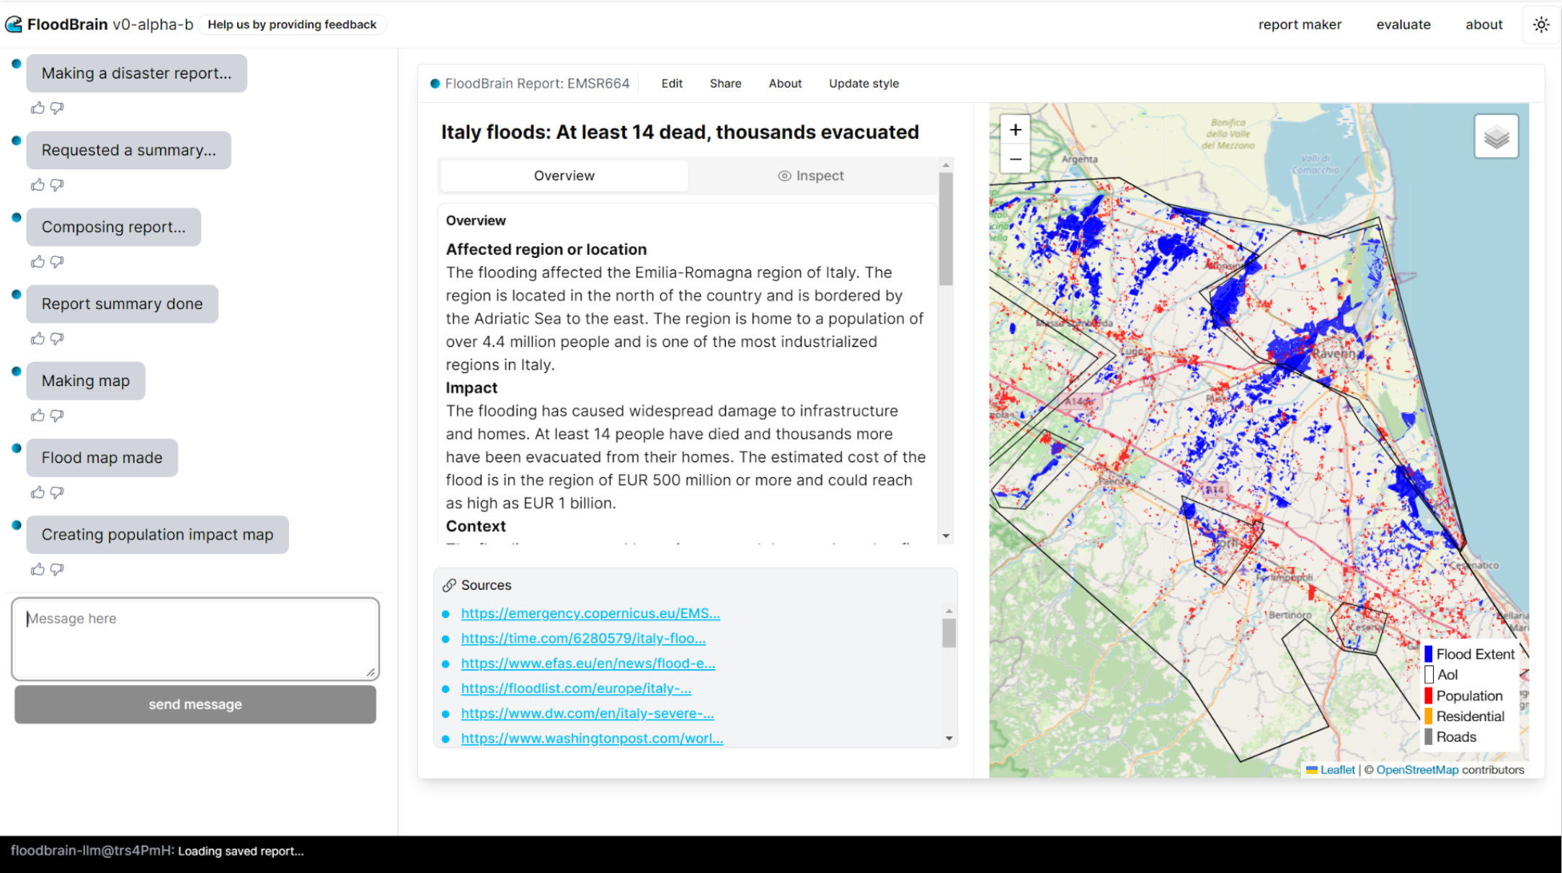Image resolution: width=1562 pixels, height=873 pixels.
Task: Switch to the Inspect tab
Action: point(811,176)
